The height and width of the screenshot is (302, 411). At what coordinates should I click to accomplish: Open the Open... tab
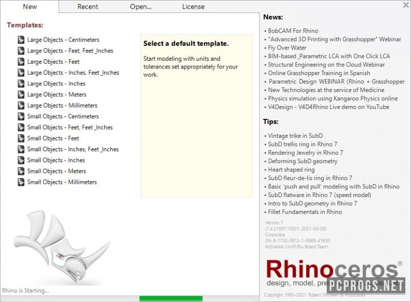tap(141, 7)
